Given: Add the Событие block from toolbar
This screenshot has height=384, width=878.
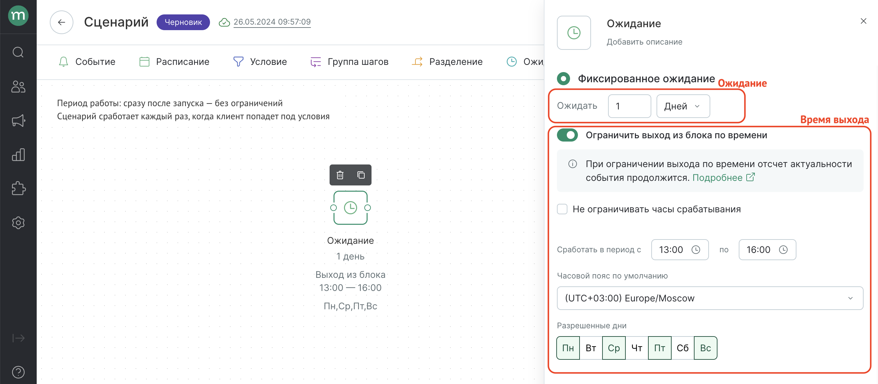Looking at the screenshot, I should [x=87, y=62].
